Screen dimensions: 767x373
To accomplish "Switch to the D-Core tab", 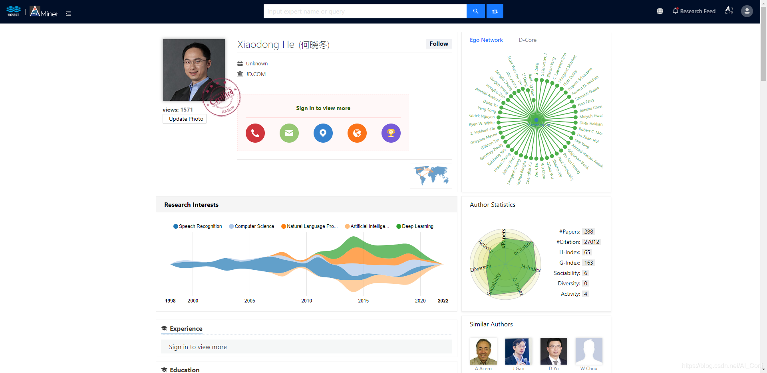I will pyautogui.click(x=527, y=40).
